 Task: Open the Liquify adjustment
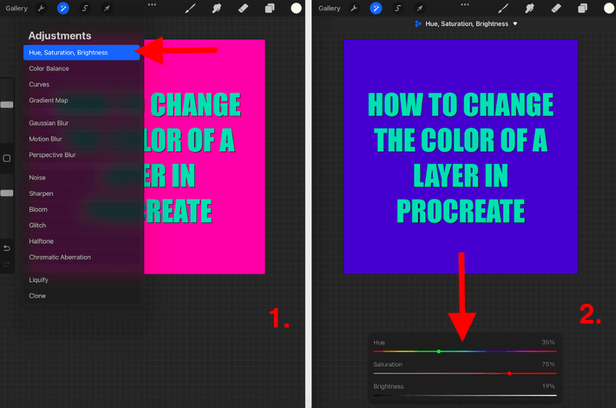pos(38,279)
